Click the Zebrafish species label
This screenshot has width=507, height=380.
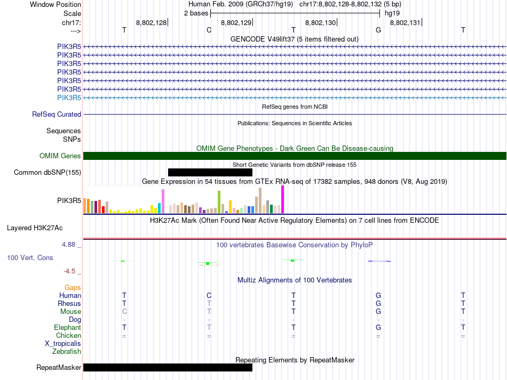point(67,351)
